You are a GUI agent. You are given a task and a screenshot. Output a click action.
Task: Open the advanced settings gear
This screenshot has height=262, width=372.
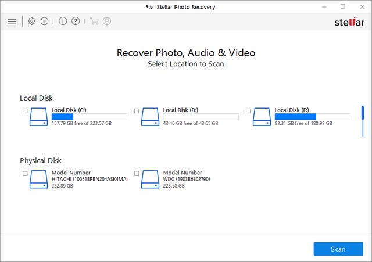click(32, 21)
